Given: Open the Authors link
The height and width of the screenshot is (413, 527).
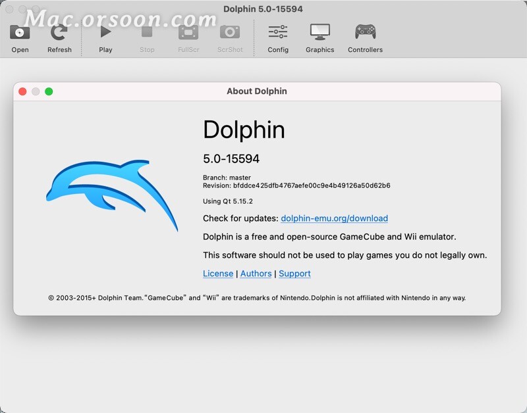Looking at the screenshot, I should click(x=256, y=274).
